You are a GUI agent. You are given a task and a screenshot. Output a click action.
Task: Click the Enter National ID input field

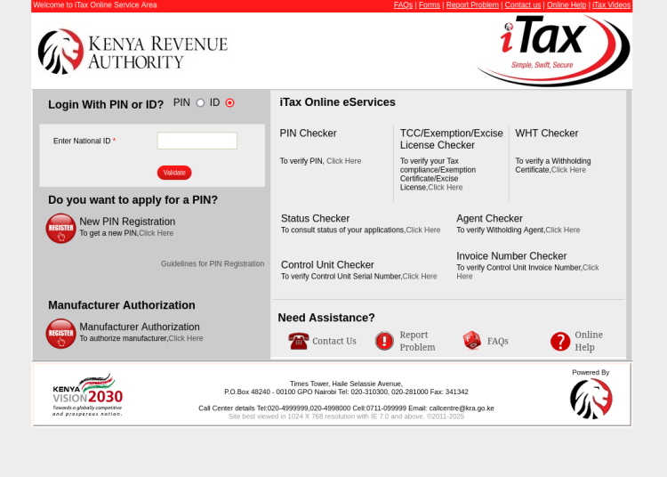[197, 141]
